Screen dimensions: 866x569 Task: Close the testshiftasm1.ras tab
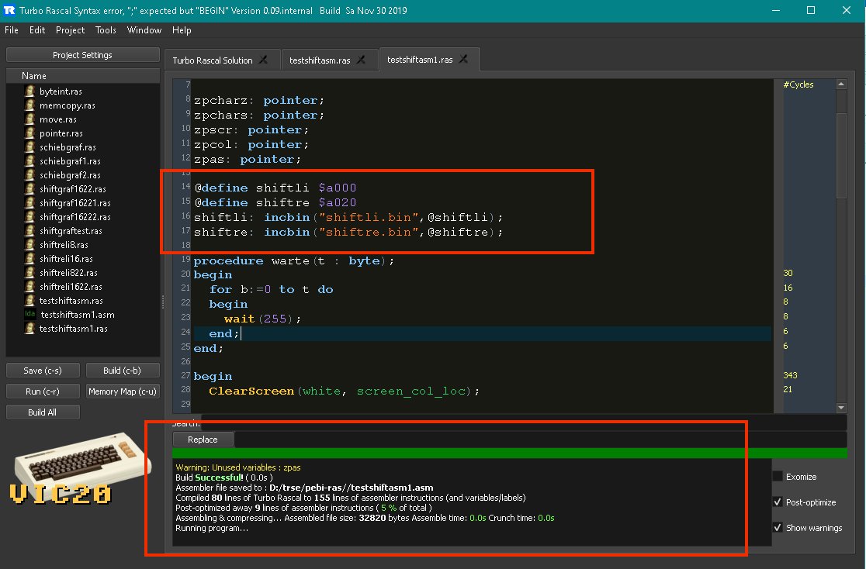coord(464,59)
